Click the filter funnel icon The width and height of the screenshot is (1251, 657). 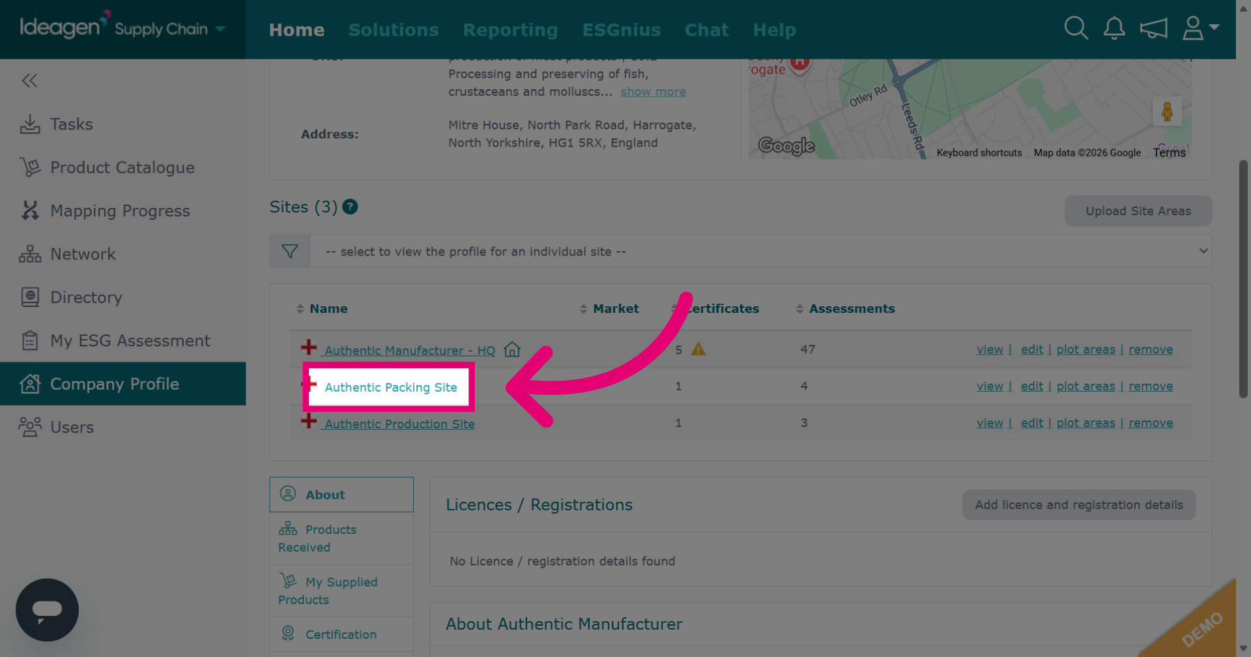[290, 251]
